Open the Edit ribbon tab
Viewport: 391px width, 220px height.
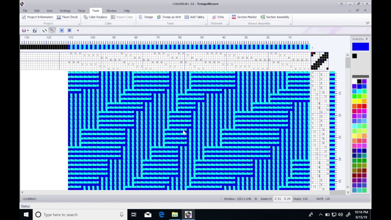coord(37,11)
